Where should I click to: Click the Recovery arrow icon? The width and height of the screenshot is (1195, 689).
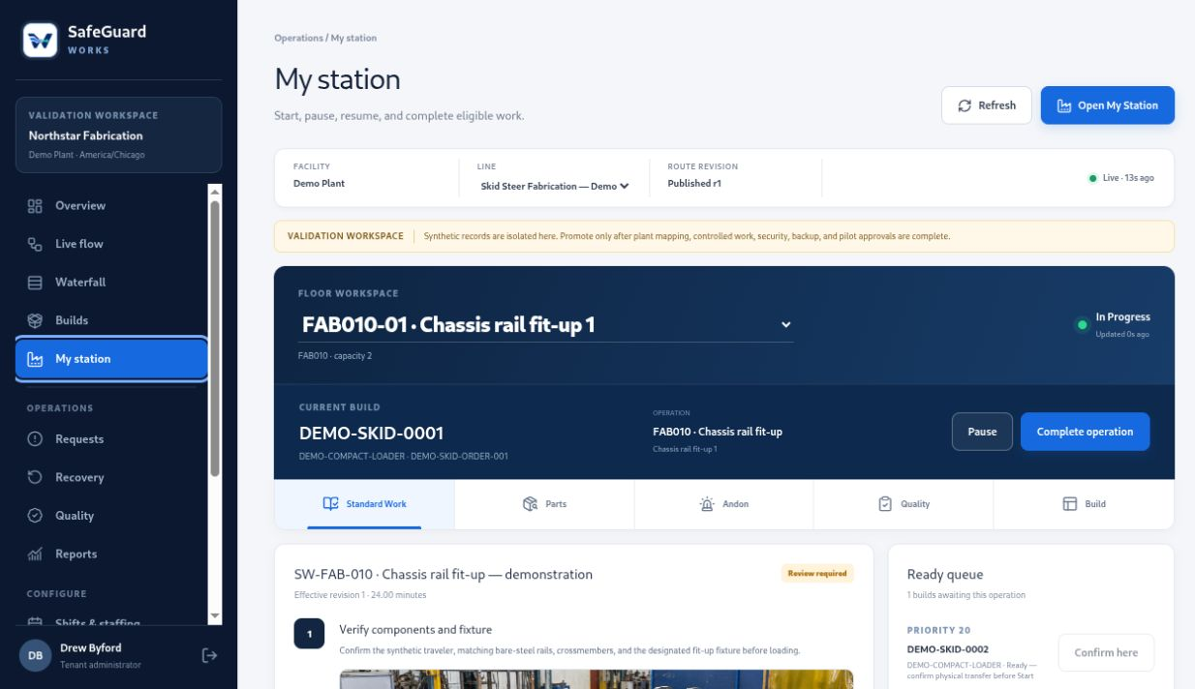pos(35,477)
